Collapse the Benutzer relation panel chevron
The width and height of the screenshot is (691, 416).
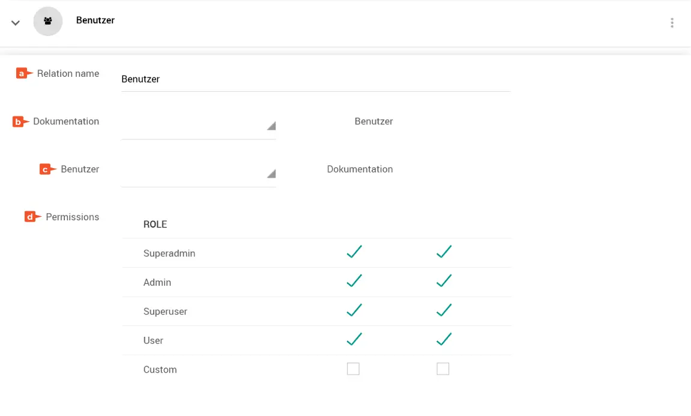click(x=16, y=23)
